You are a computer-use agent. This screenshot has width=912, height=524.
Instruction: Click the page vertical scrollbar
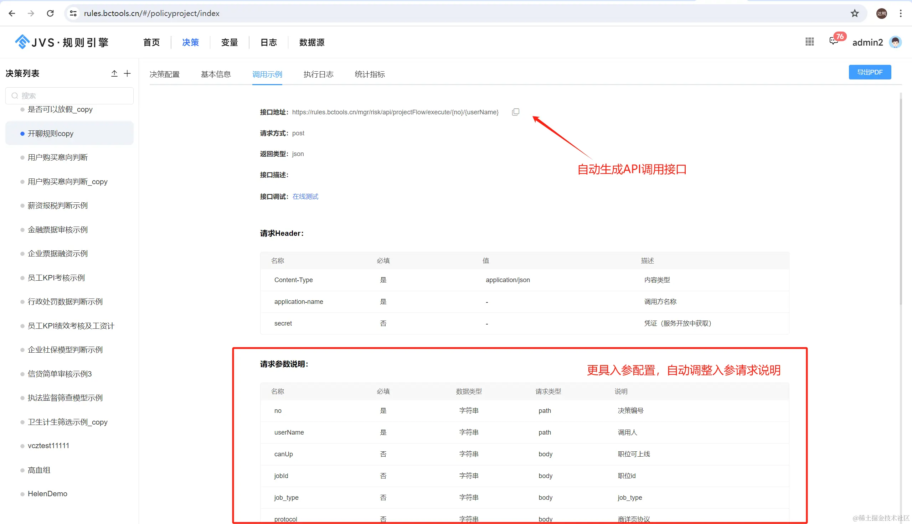[x=901, y=202]
